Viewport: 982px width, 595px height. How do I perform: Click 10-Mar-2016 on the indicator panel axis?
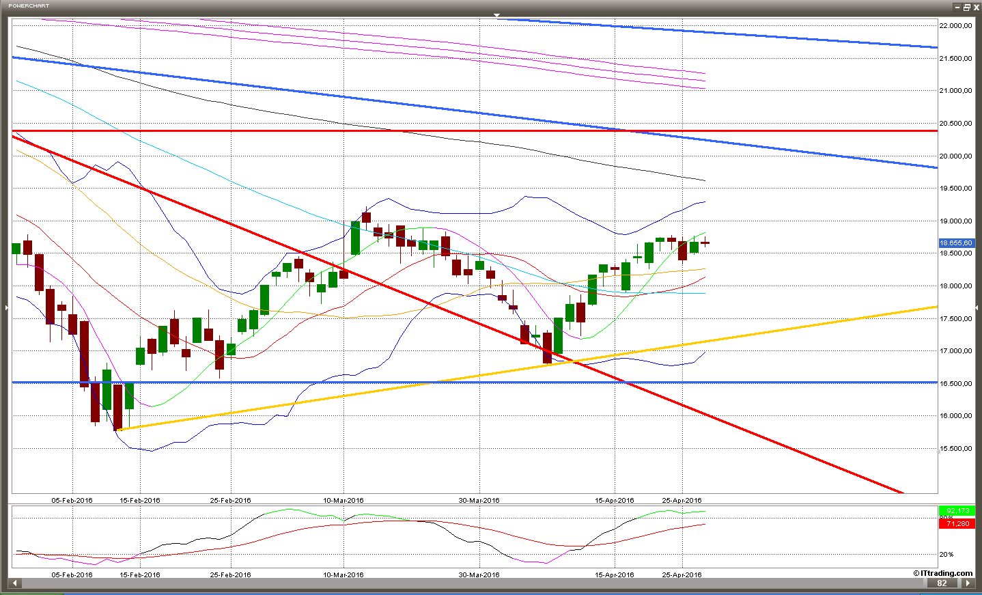point(343,575)
